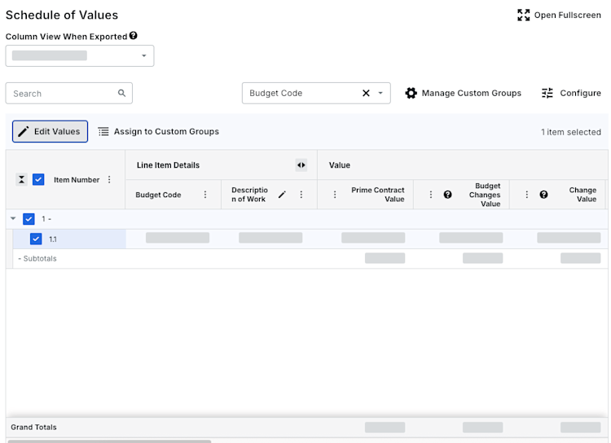Open the Description of Work column options menu
611x443 pixels.
pyautogui.click(x=301, y=195)
